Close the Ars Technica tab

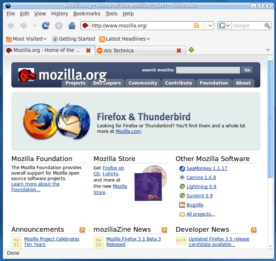coord(179,51)
